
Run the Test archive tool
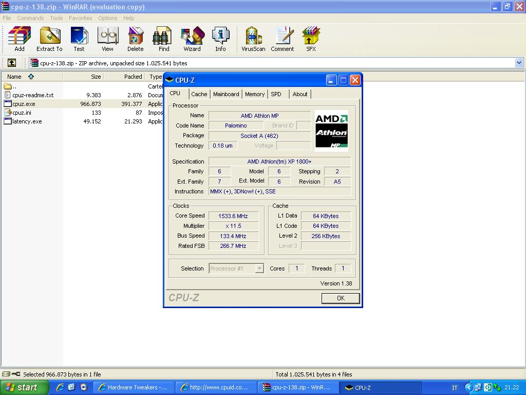79,39
